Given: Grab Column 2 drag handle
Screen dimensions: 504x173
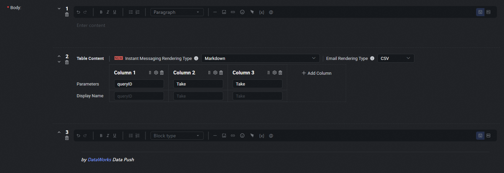Looking at the screenshot, I should click(x=209, y=73).
